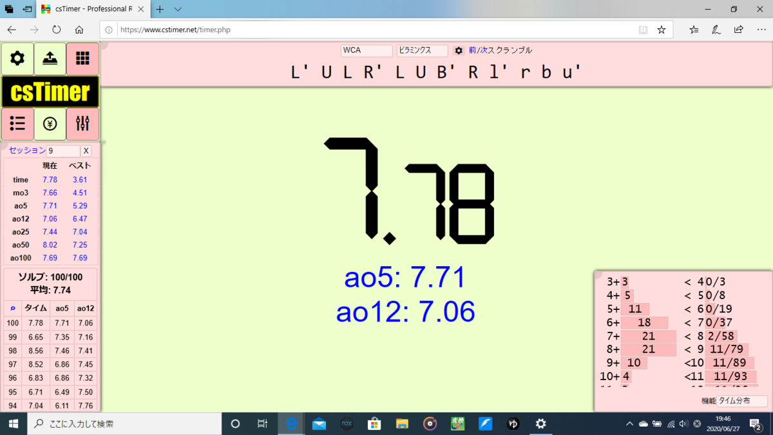Click the csTimer logo
The width and height of the screenshot is (773, 435).
50,92
